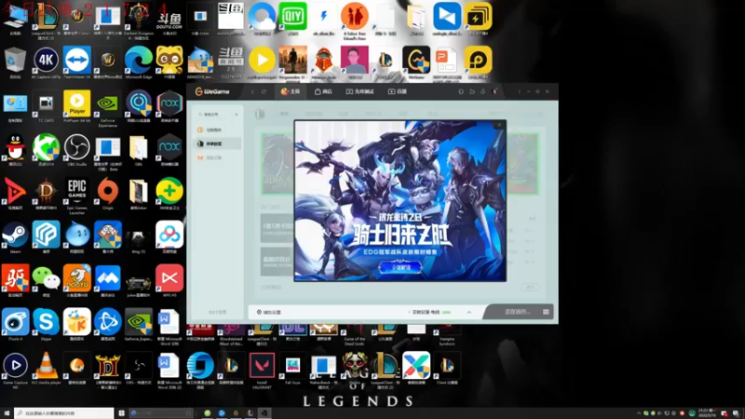Screen dimensions: 745x419
Task: Switch to the 先锋测试 tab in WeGame
Action: click(x=359, y=91)
